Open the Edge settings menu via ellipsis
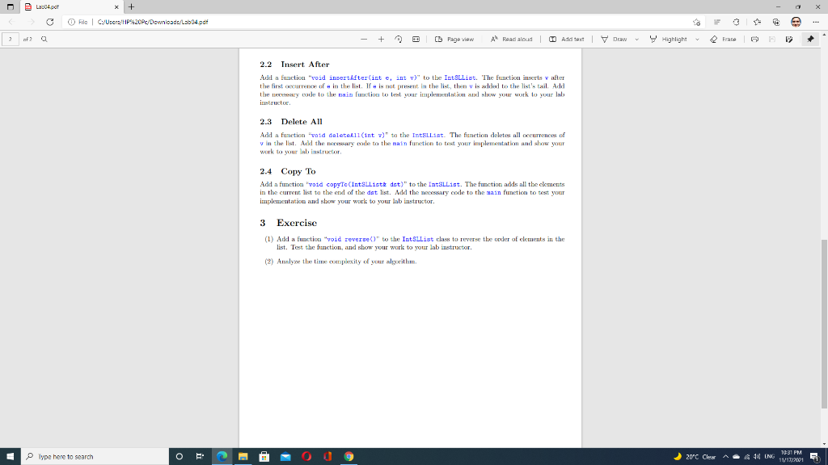This screenshot has height=465, width=828. coord(817,22)
